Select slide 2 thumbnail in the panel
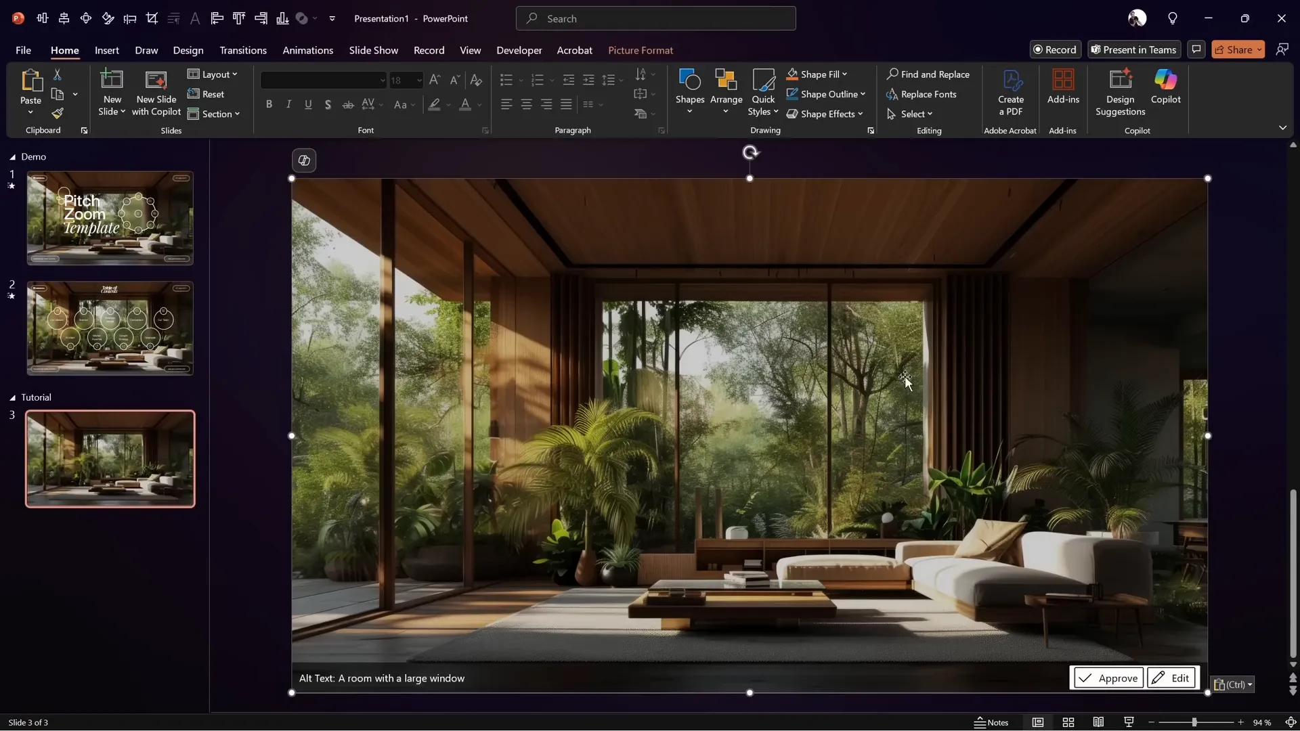The width and height of the screenshot is (1300, 731). pos(110,328)
